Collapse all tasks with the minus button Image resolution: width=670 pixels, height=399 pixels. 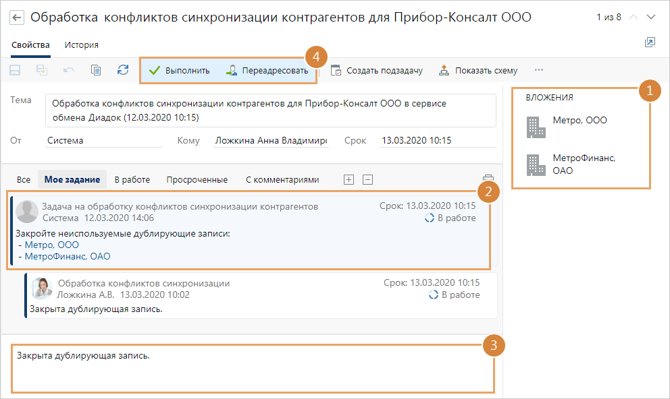click(367, 179)
